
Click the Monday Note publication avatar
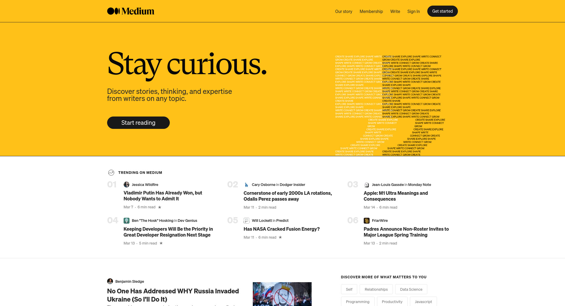(367, 185)
